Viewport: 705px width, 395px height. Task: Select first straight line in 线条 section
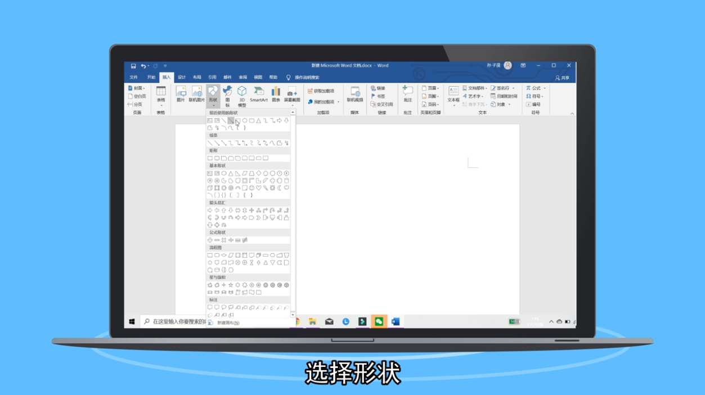tap(210, 143)
